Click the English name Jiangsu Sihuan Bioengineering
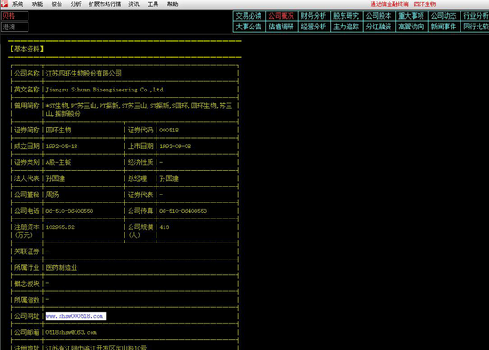Screen dimensions: 489x350 [105, 90]
